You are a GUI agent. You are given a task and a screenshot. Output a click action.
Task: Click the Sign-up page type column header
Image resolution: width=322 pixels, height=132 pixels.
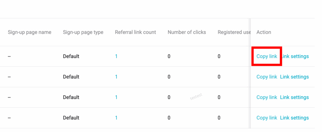click(83, 32)
